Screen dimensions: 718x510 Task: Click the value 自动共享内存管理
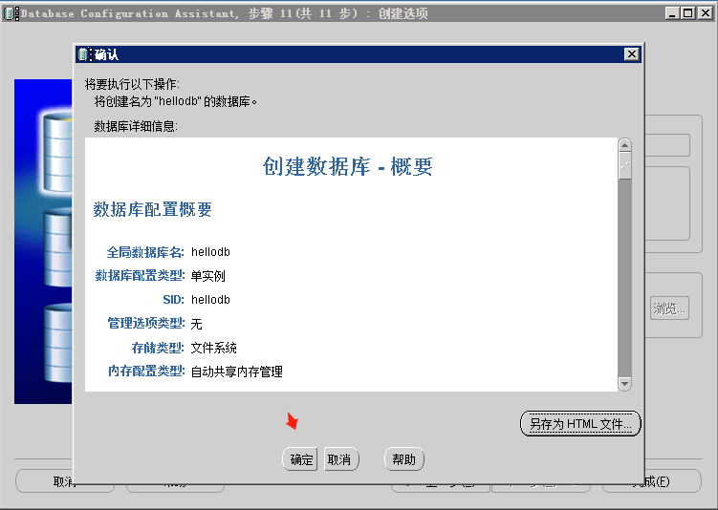click(237, 372)
